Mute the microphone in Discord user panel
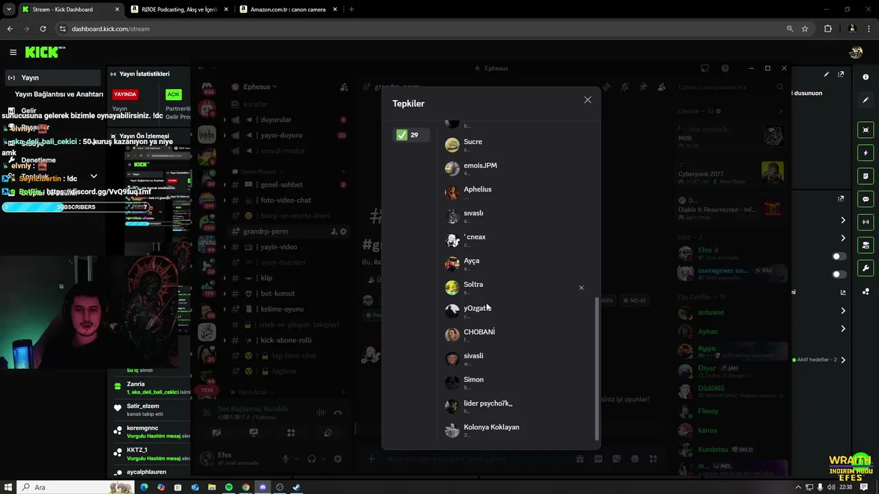Image resolution: width=879 pixels, height=494 pixels. (286, 459)
